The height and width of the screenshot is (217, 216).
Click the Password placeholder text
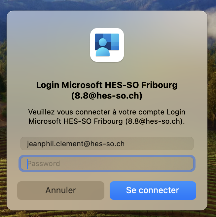[44, 164]
